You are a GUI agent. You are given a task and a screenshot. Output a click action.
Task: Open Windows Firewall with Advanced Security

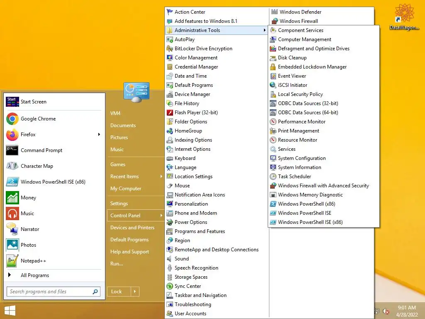coord(323,186)
